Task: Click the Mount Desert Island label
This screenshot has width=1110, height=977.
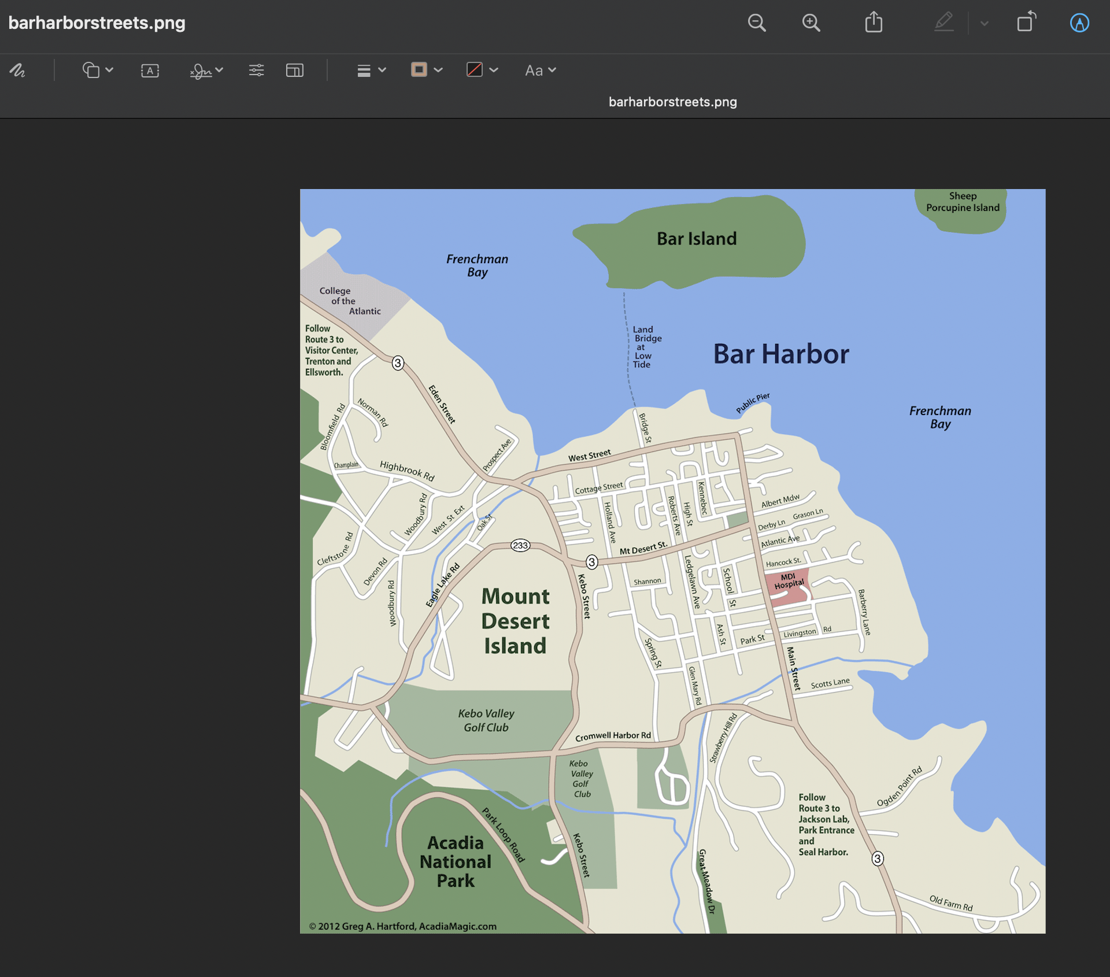Action: (515, 621)
